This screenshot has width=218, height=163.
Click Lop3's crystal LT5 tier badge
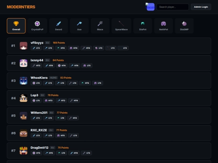point(36,101)
